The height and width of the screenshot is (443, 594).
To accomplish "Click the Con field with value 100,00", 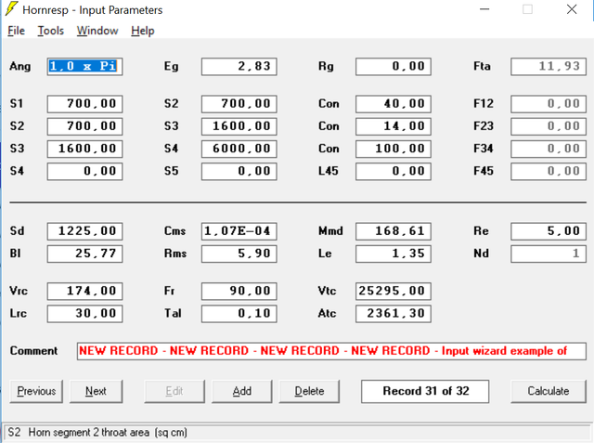I will (394, 149).
